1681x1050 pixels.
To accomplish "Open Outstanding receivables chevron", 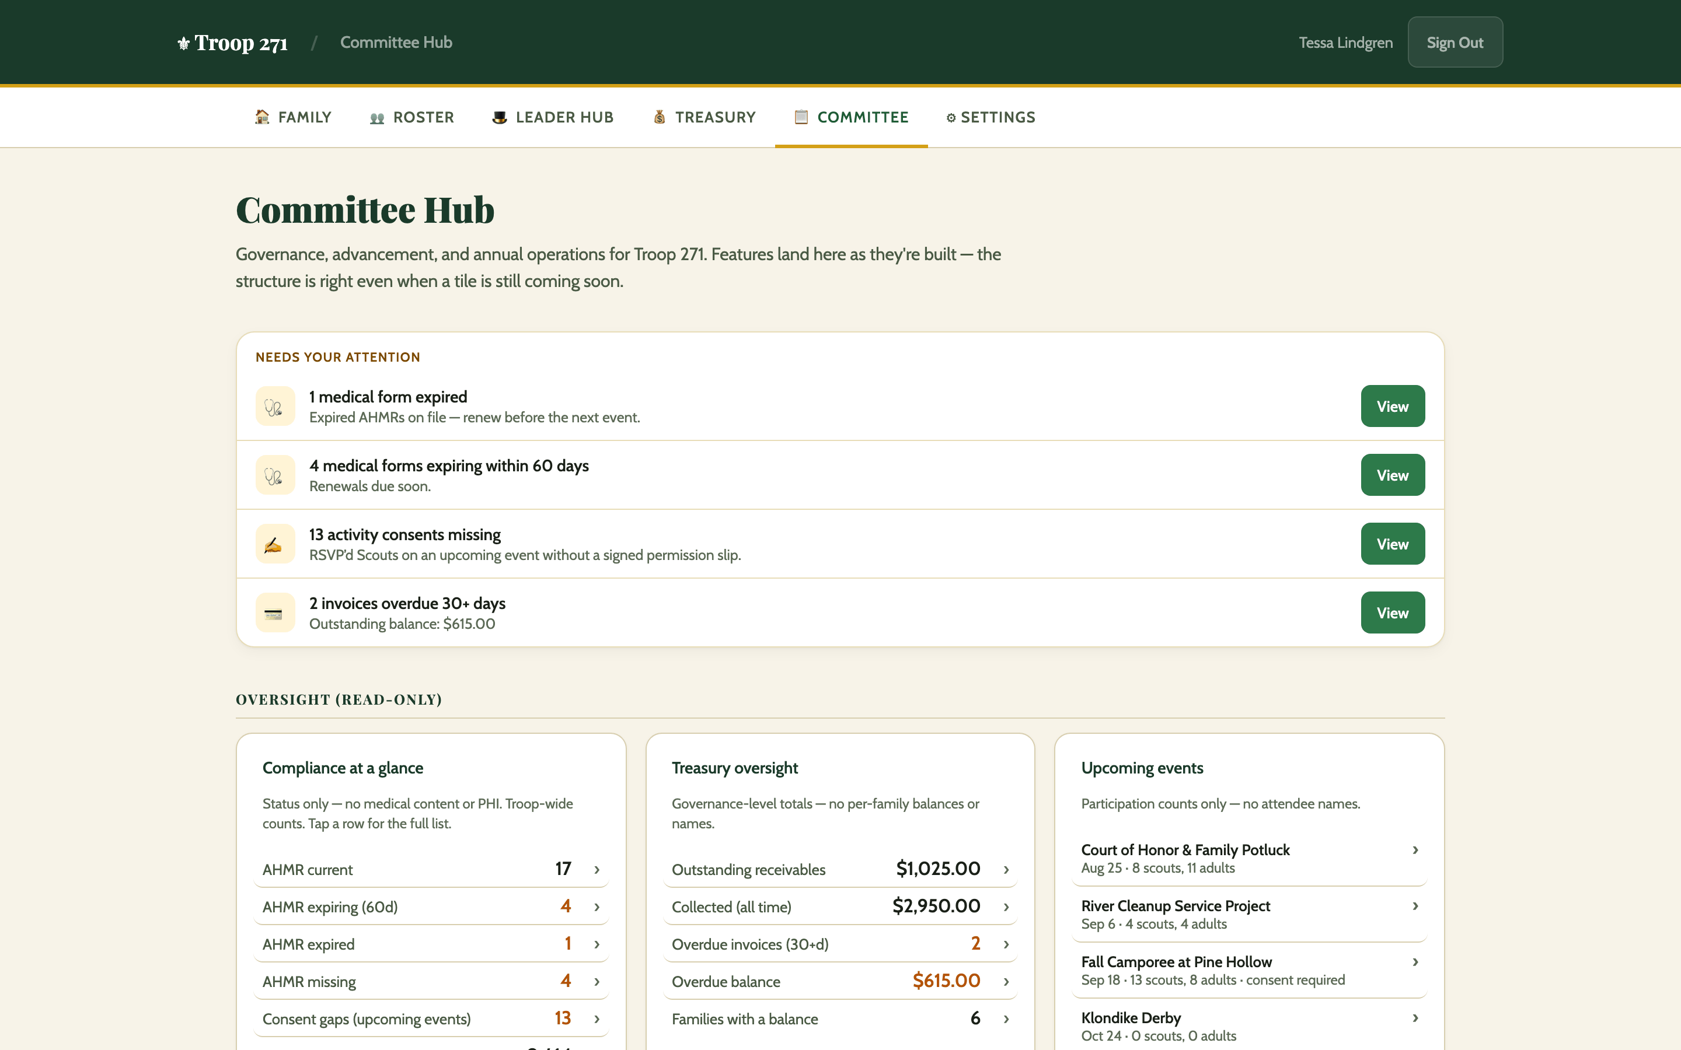I will point(1006,869).
